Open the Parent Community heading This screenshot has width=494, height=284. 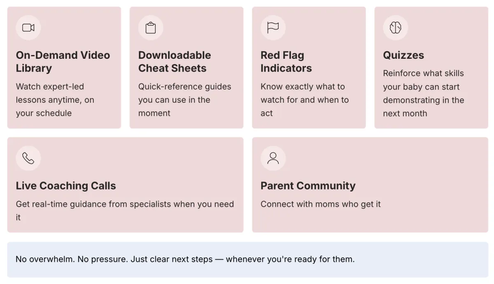pyautogui.click(x=308, y=186)
